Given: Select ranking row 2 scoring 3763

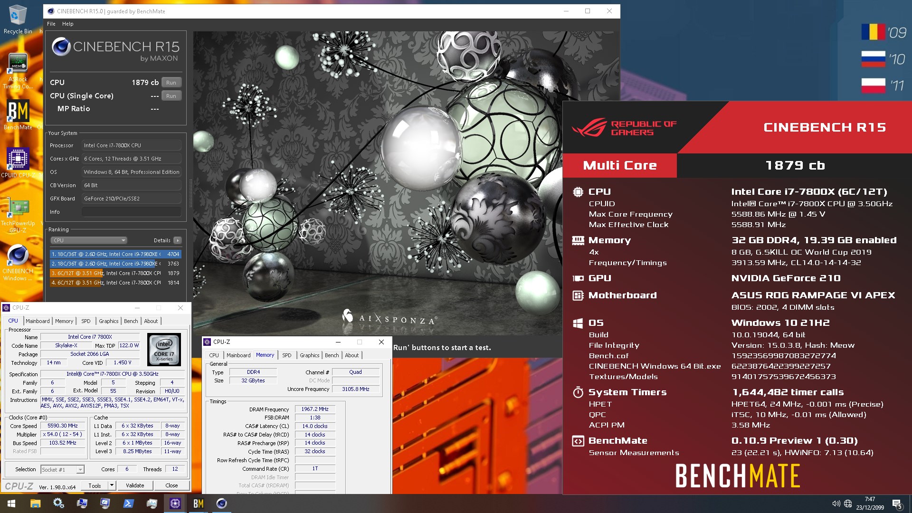Looking at the screenshot, I should pos(115,264).
